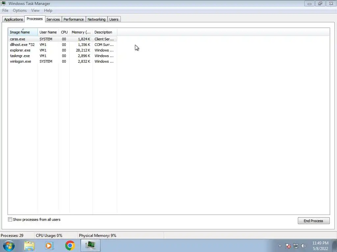This screenshot has height=252, width=337.
Task: Click SYSTEM user in winlogon.exe row
Action: [46, 61]
